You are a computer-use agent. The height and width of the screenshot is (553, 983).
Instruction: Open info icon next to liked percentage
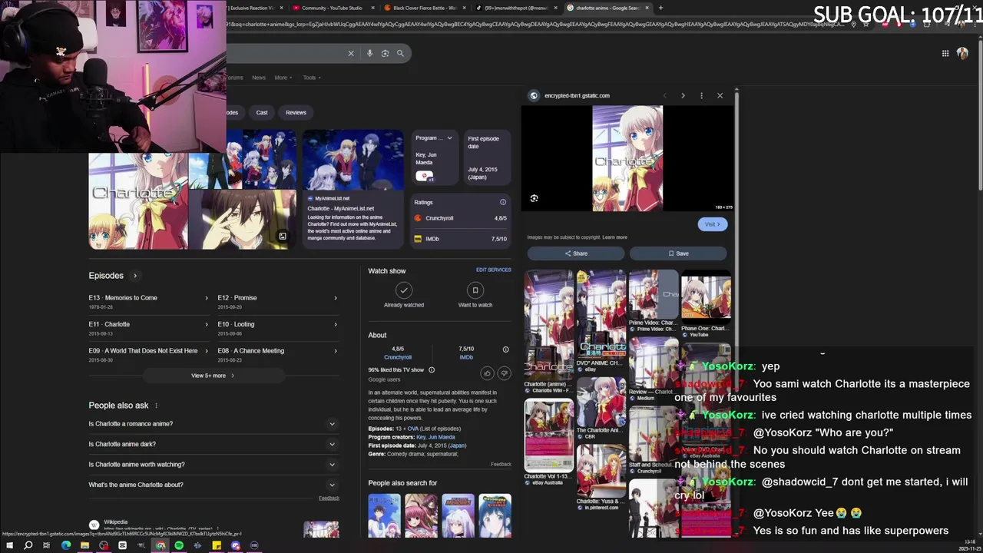coord(432,369)
